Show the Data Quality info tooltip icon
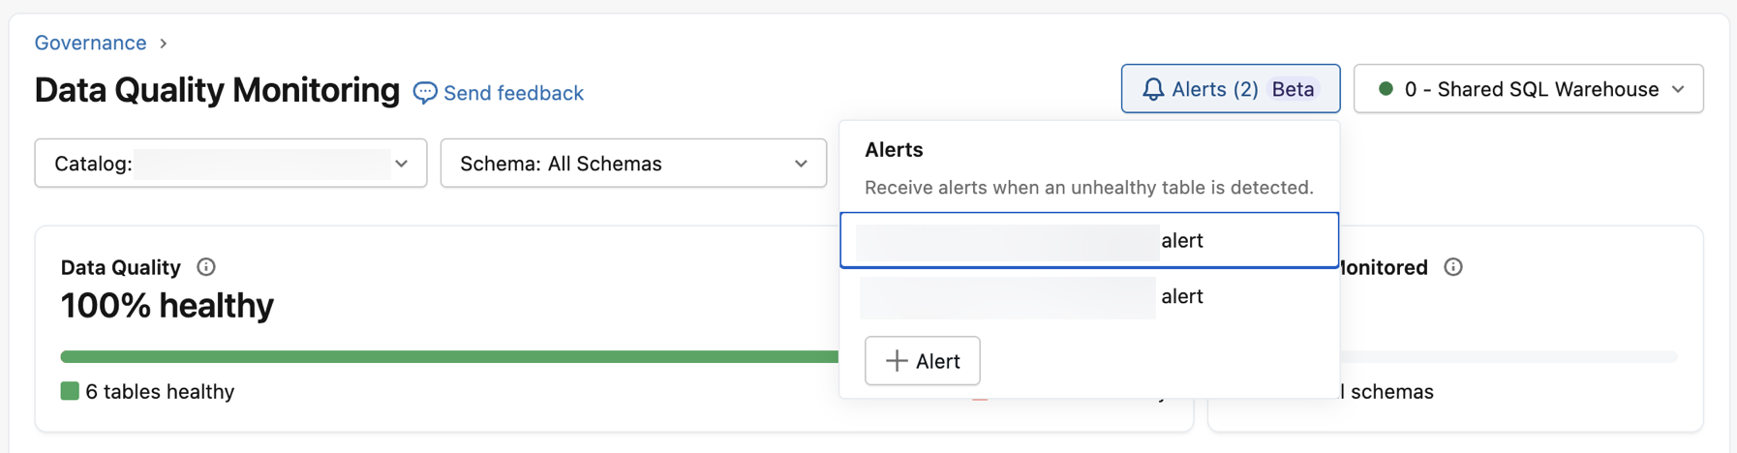The width and height of the screenshot is (1737, 453). 206,267
